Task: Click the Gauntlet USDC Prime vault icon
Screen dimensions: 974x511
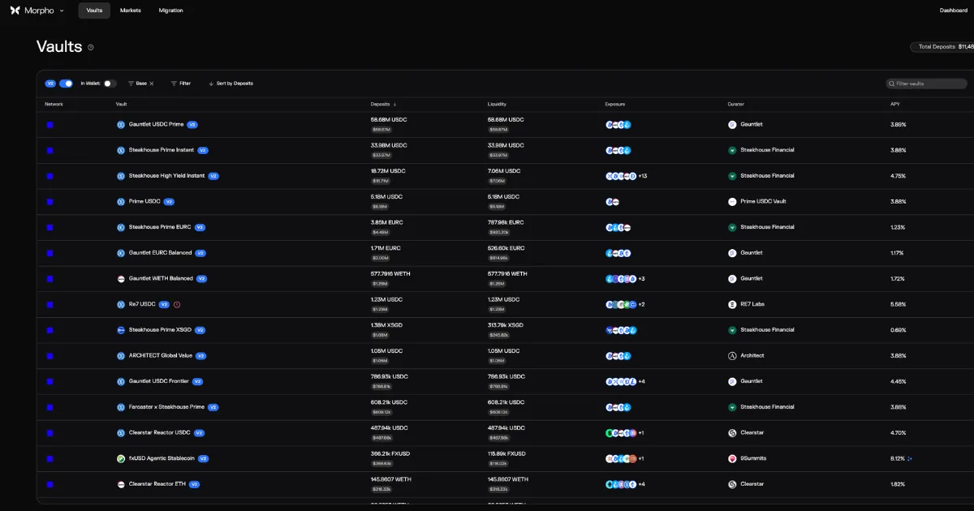Action: (x=123, y=124)
